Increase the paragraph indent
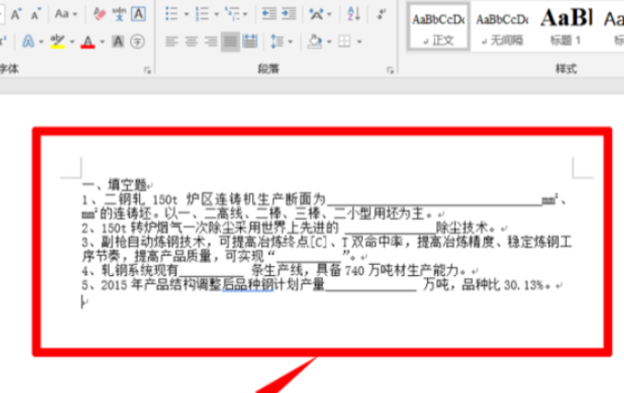Image resolution: width=624 pixels, height=393 pixels. click(288, 14)
